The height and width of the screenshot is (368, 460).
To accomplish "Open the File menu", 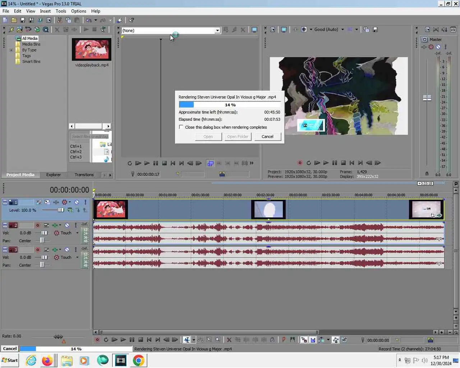I will click(6, 11).
